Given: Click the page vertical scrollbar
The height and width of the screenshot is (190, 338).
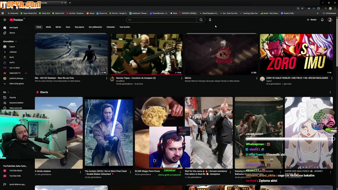Looking at the screenshot, I should coord(337,42).
